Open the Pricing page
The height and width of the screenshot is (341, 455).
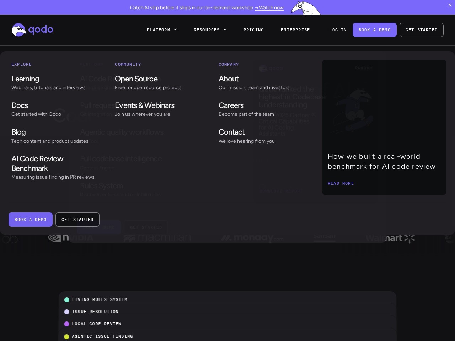[253, 30]
